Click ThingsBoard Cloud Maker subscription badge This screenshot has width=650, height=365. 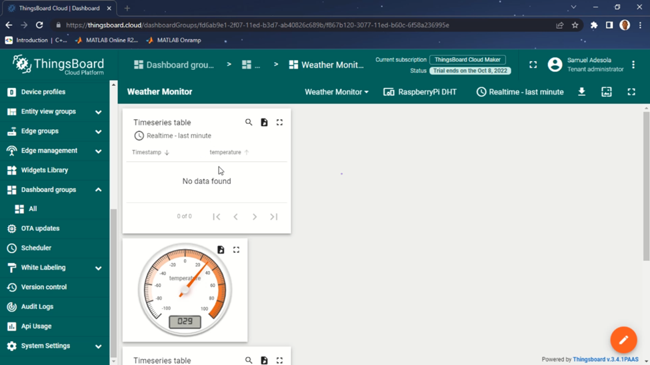coord(467,60)
